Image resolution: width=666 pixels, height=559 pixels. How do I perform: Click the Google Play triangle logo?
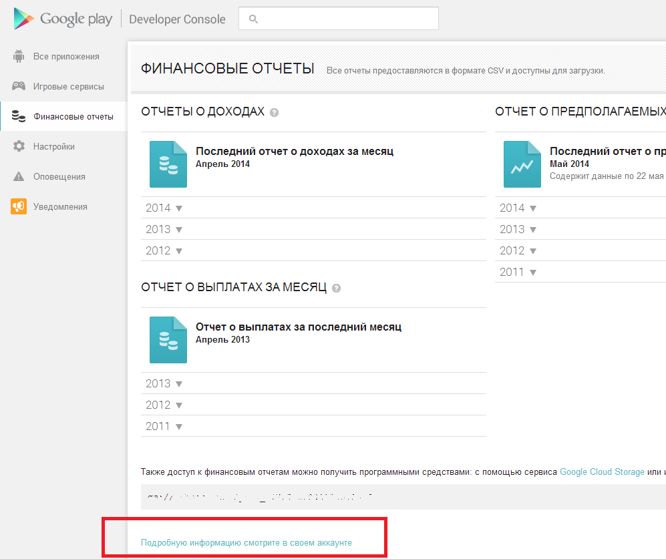21,18
